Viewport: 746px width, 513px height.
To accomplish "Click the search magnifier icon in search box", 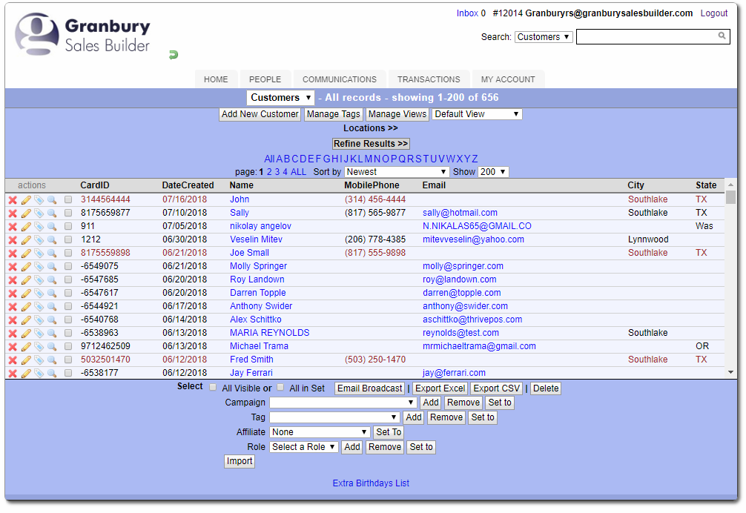I will pos(722,36).
